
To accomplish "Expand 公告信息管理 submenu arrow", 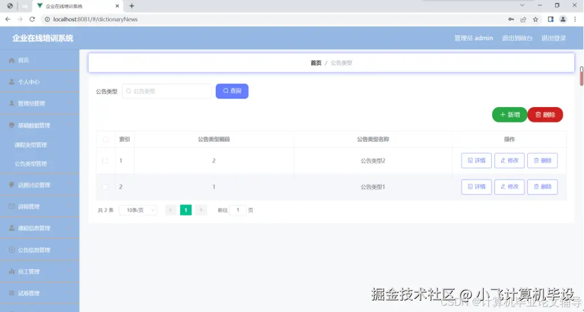I will (x=70, y=250).
